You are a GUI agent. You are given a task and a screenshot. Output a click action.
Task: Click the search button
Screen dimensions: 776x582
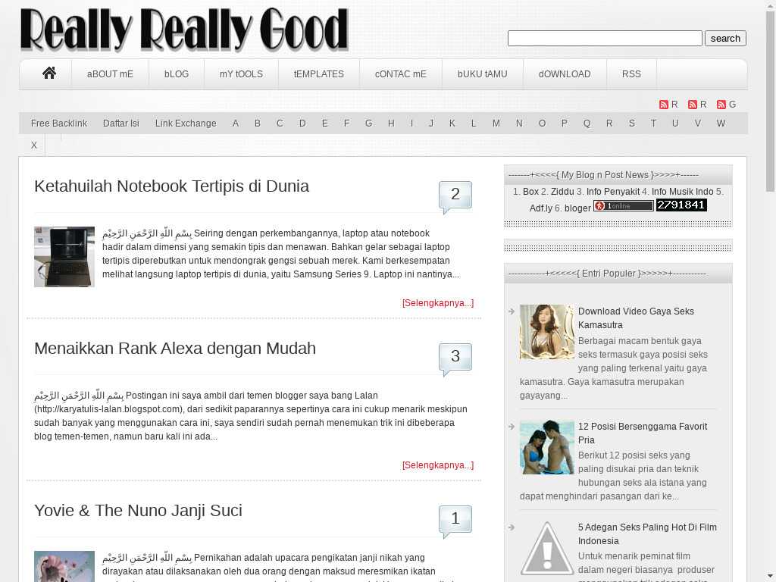point(725,39)
